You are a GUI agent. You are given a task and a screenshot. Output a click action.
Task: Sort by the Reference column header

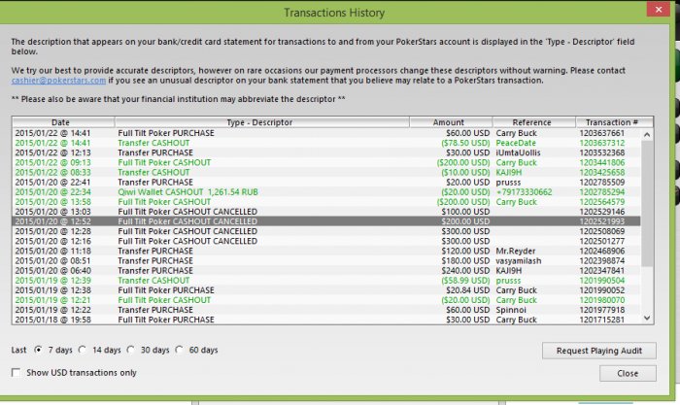(534, 122)
